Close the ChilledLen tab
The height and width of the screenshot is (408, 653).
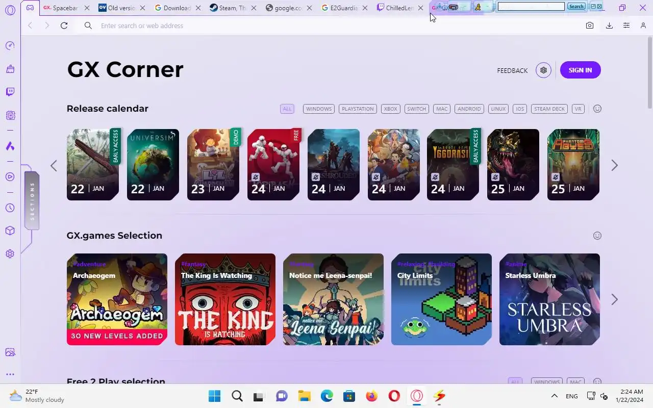[420, 8]
